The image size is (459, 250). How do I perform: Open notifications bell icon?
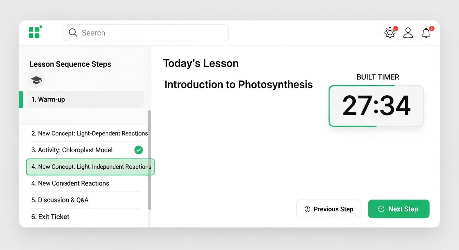point(426,33)
